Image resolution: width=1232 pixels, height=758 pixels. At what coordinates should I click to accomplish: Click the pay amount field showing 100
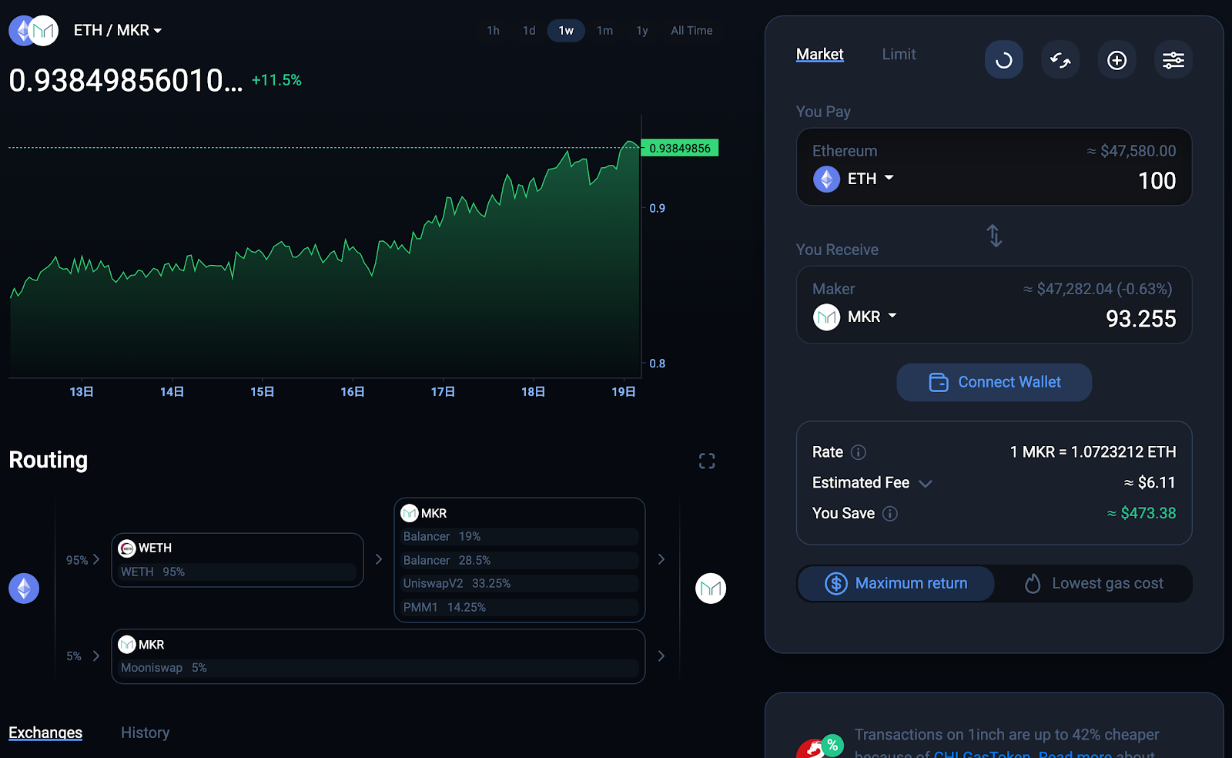pyautogui.click(x=1157, y=181)
